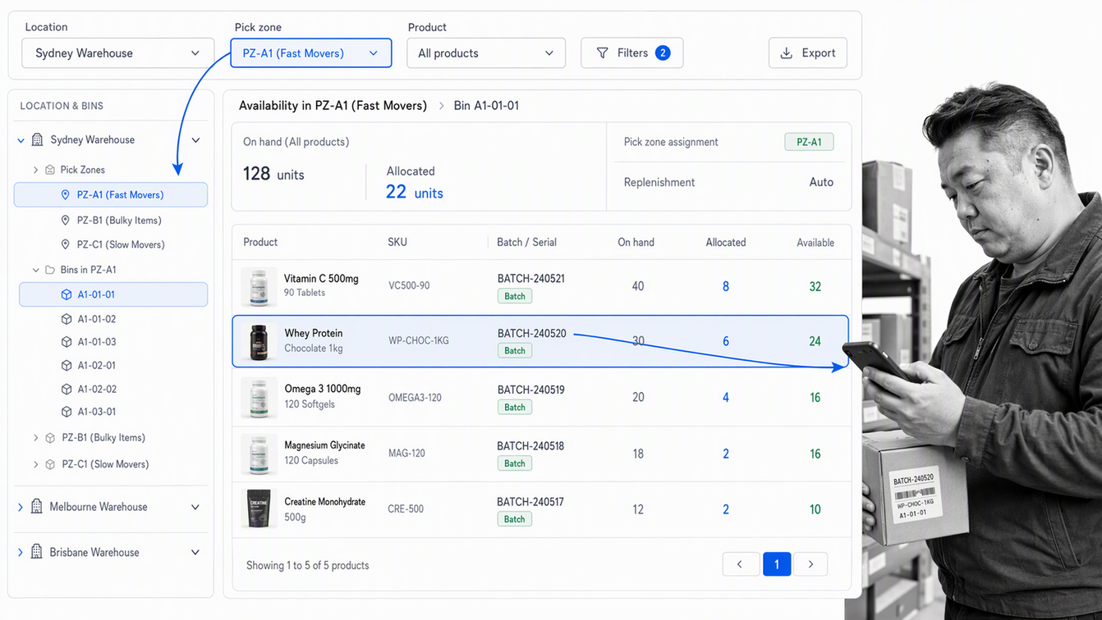Click the Sydney Warehouse building icon

click(37, 139)
